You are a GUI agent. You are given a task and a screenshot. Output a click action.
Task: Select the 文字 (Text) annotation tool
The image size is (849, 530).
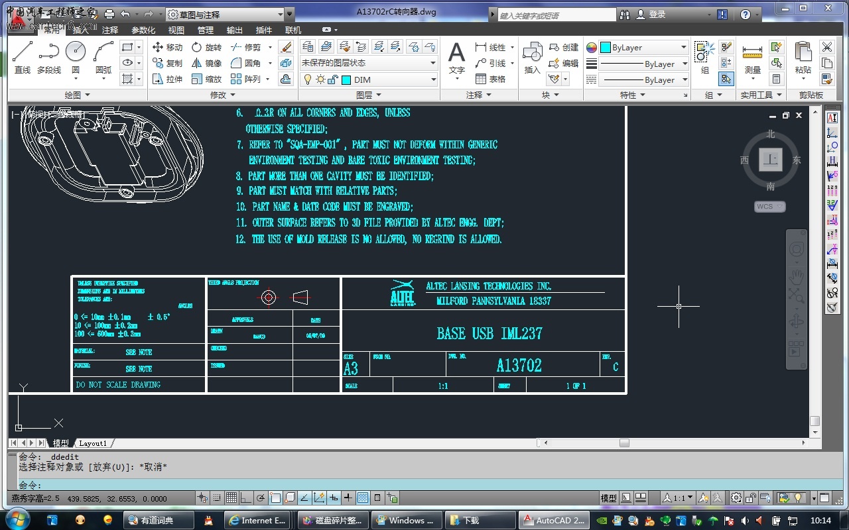pos(456,57)
